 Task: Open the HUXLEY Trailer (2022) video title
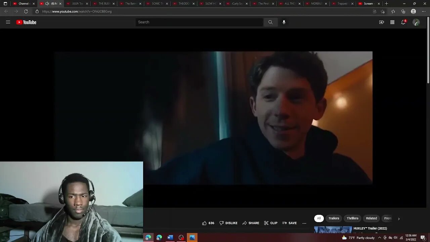point(370,229)
